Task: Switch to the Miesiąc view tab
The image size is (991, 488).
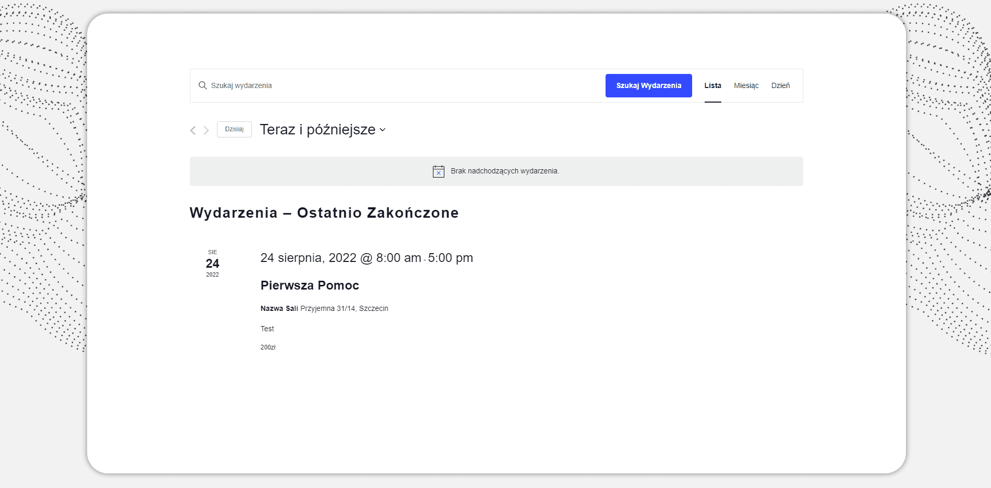Action: pos(746,85)
